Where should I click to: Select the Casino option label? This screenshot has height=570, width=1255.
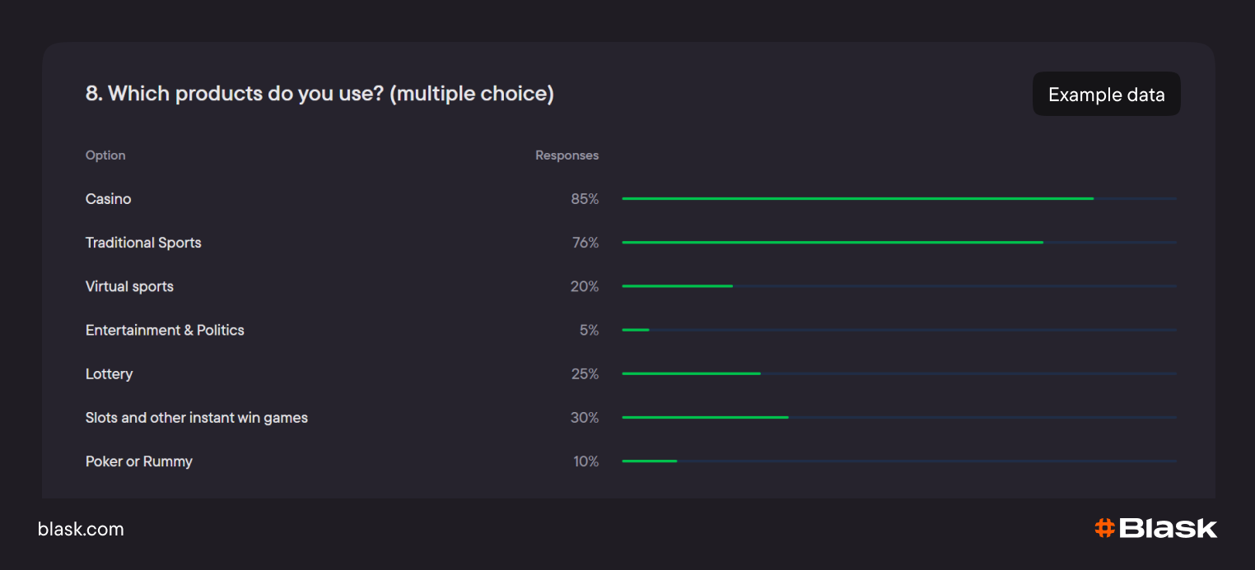(109, 199)
